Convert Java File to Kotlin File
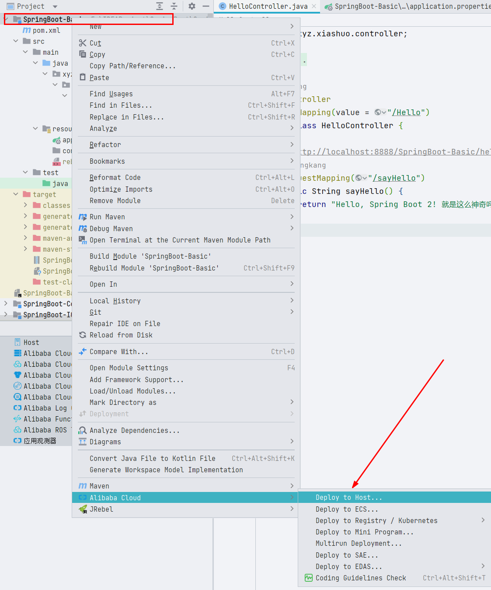The width and height of the screenshot is (491, 590). tap(186, 458)
